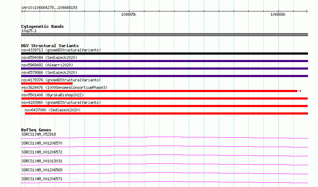
Task: Open transcript SORCS1|NM_052918 label
Action: click(39, 134)
